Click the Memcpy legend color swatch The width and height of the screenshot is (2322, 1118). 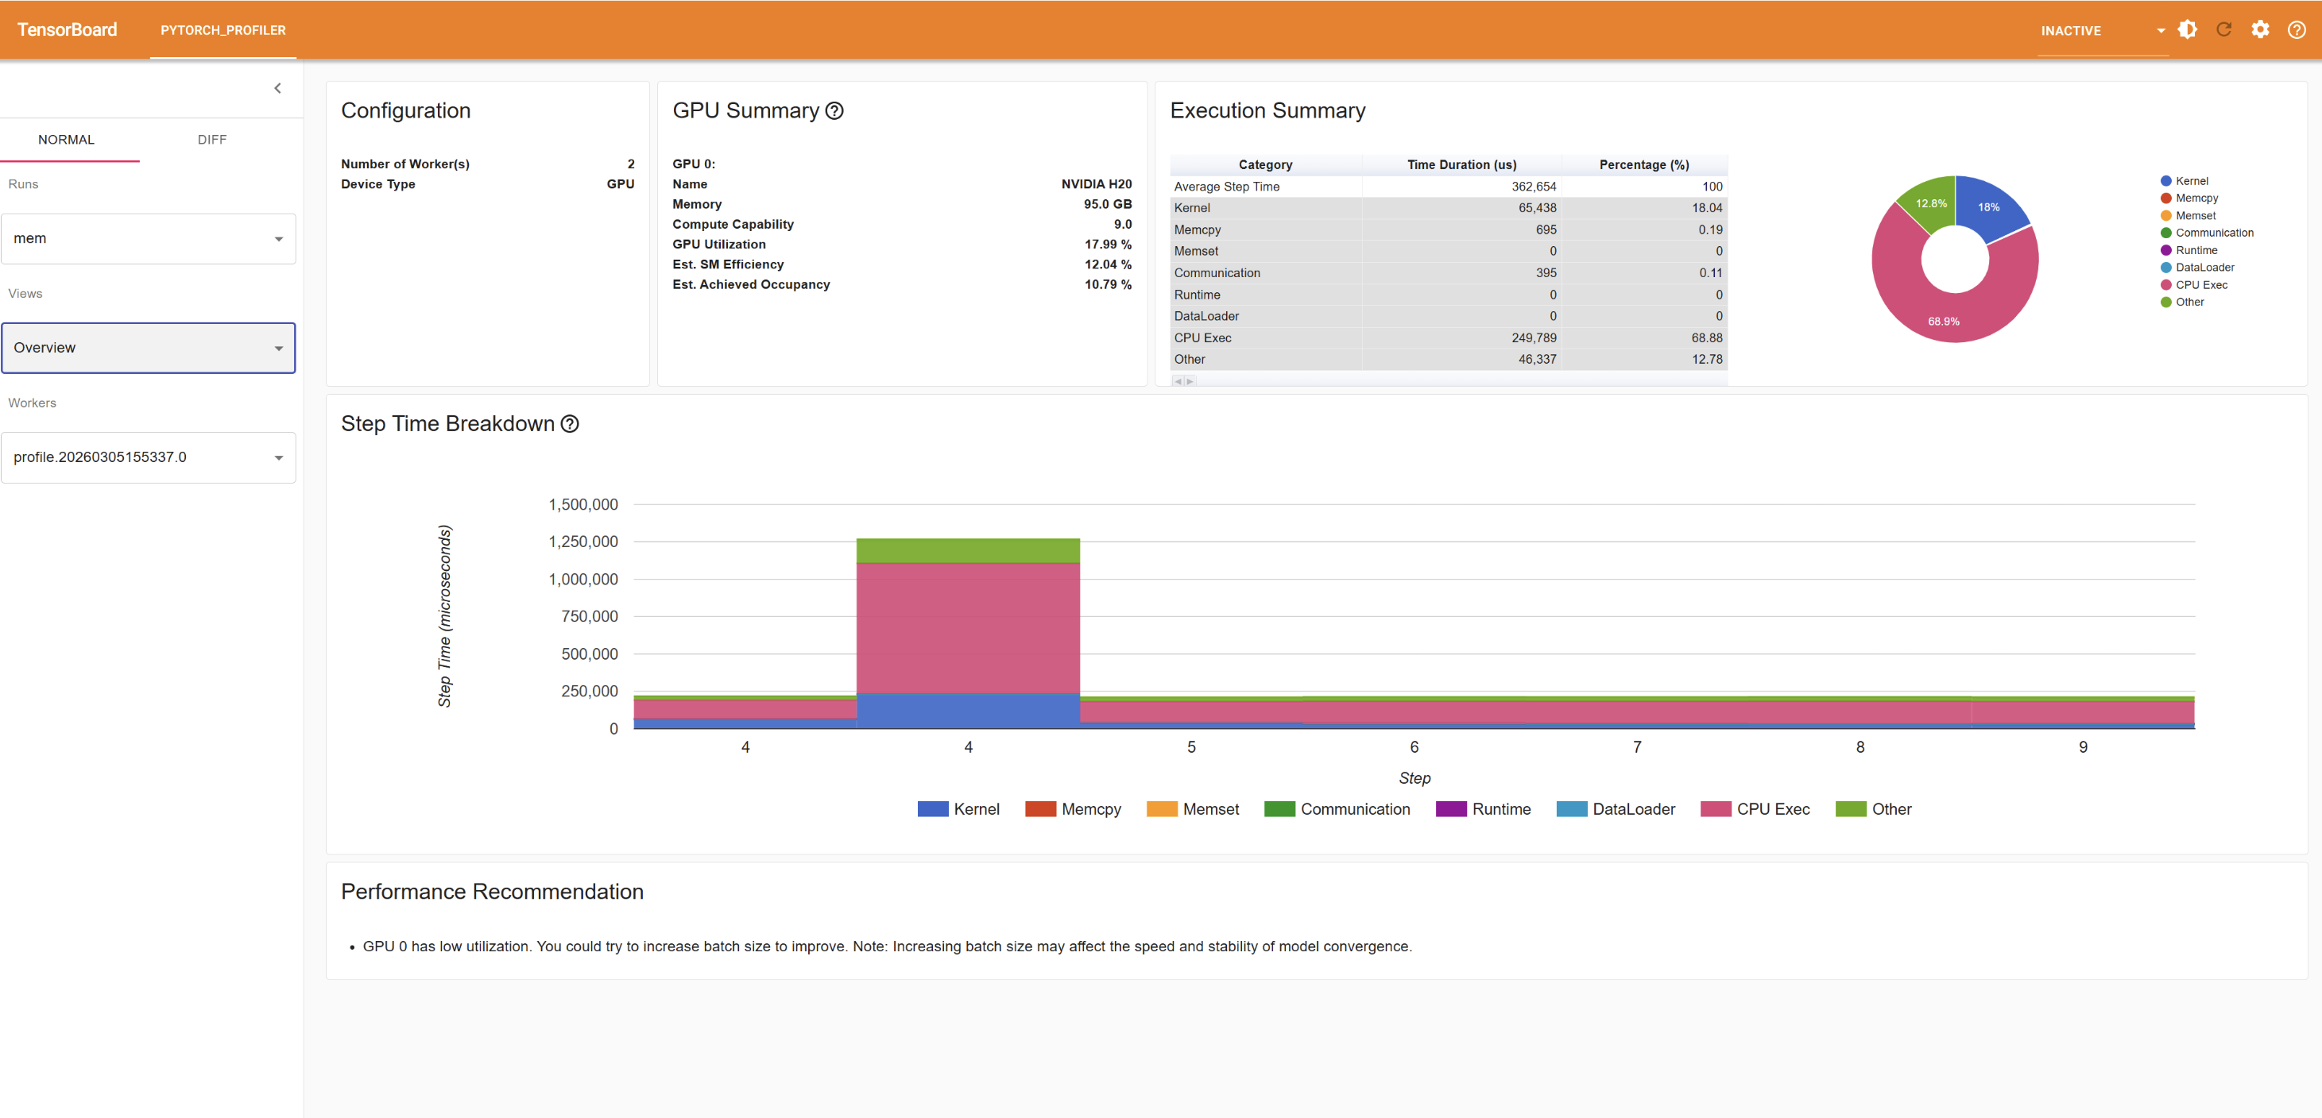tap(1040, 809)
